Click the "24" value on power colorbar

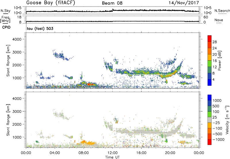[214, 48]
